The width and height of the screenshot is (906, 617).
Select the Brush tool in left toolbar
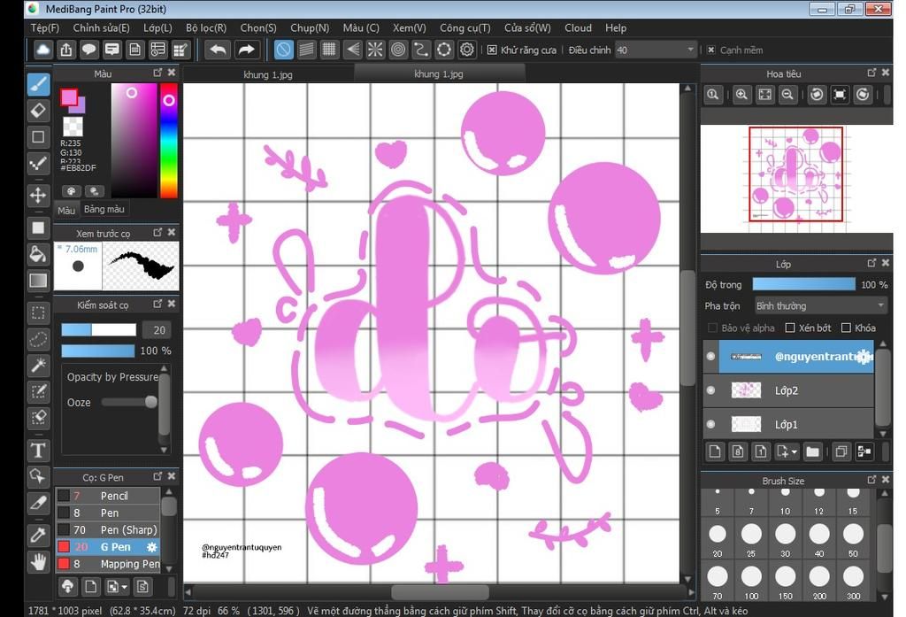[38, 84]
